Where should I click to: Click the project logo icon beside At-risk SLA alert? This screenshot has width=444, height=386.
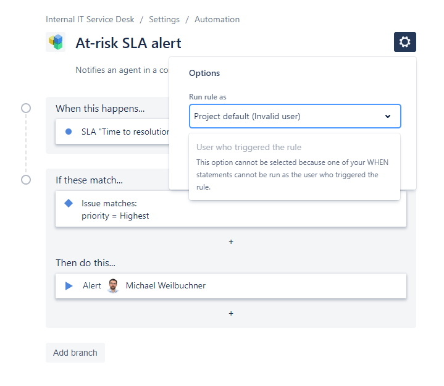tap(56, 42)
